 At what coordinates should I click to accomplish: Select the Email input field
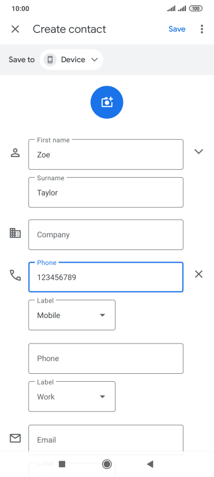click(106, 438)
